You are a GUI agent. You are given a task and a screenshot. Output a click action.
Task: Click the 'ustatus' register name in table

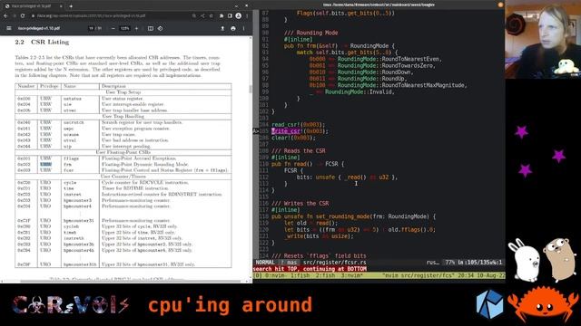point(73,99)
